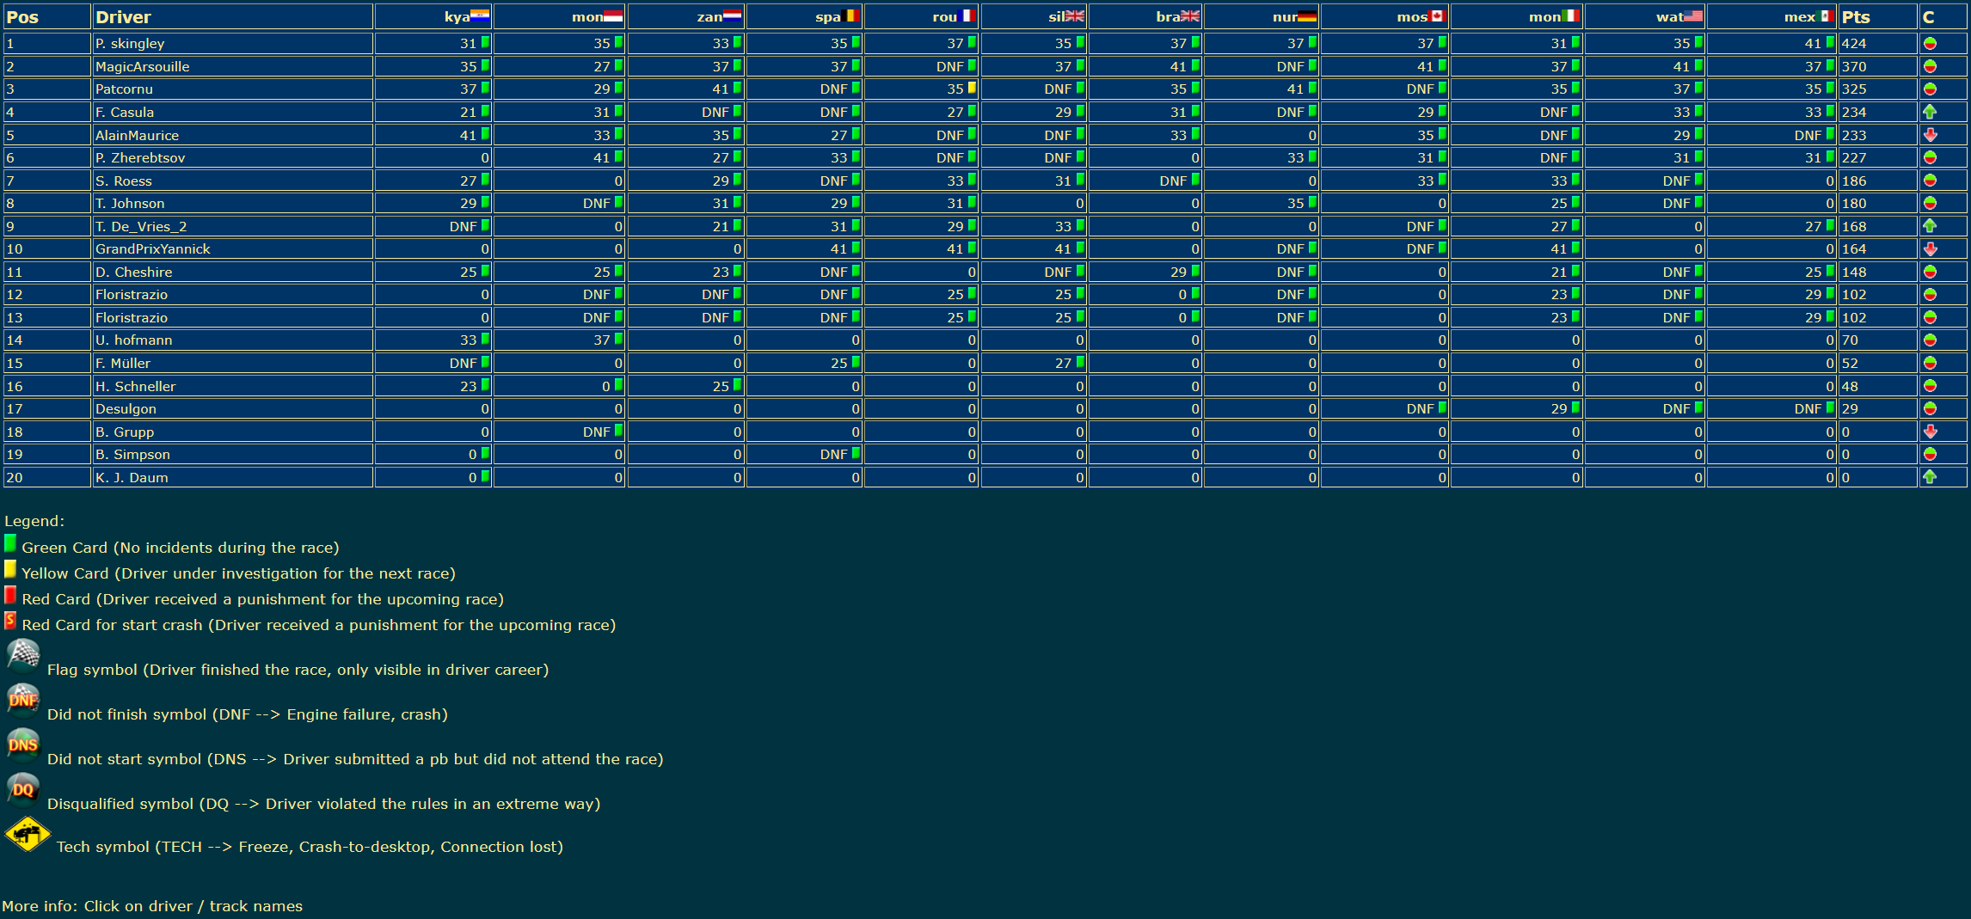
Task: Open the kya track column header
Action: [457, 17]
